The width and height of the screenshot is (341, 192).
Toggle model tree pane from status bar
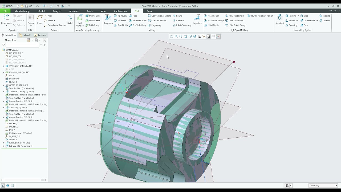pos(3,186)
